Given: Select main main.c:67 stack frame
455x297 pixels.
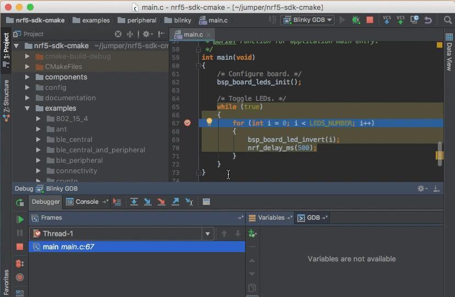Looking at the screenshot, I should [137, 247].
